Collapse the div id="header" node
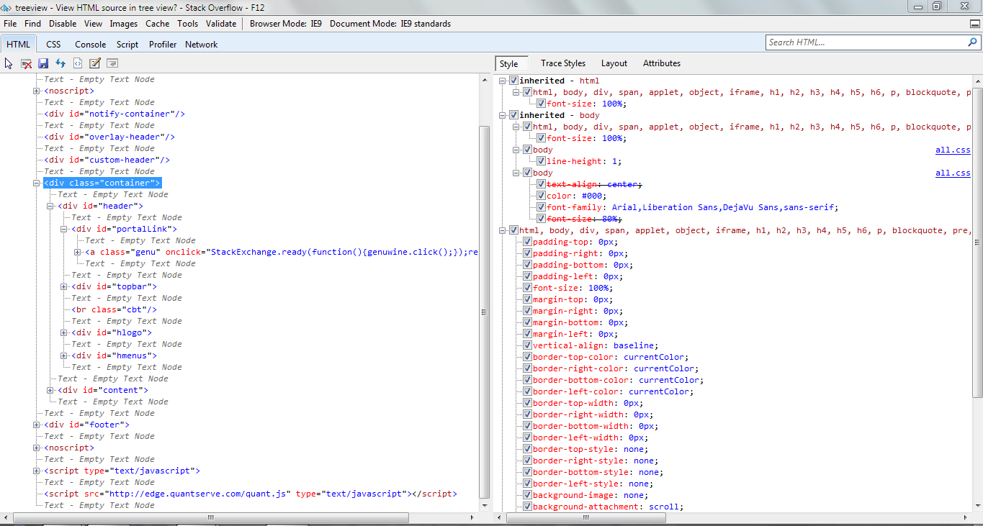This screenshot has width=983, height=526. 49,205
